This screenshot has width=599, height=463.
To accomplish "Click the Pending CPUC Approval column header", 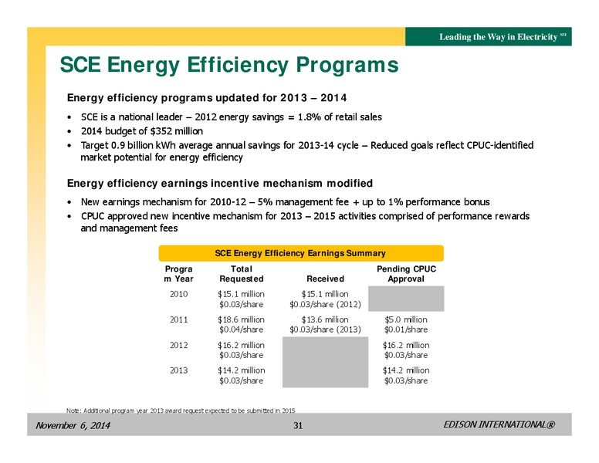I will point(406,274).
